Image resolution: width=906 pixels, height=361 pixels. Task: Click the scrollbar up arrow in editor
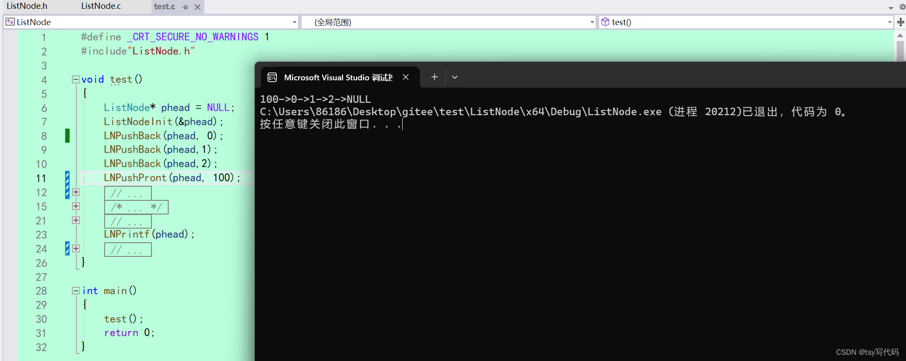(x=900, y=35)
